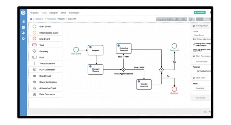Select the End Event palette item
The height and width of the screenshot is (125, 231).
(46, 39)
